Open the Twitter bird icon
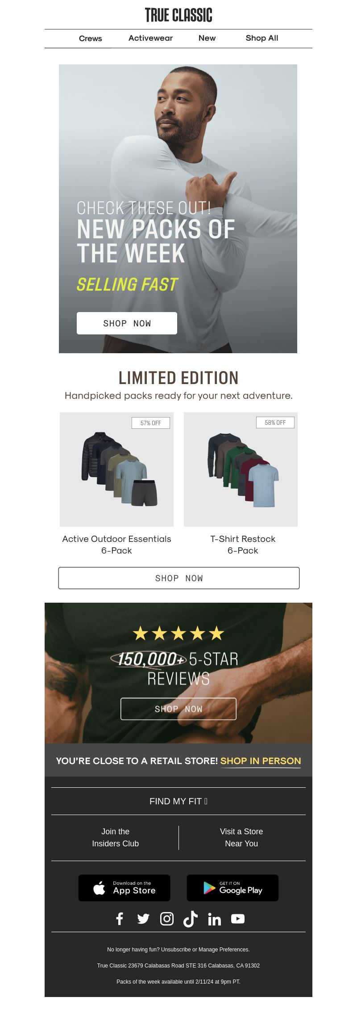The image size is (357, 1014). (143, 919)
